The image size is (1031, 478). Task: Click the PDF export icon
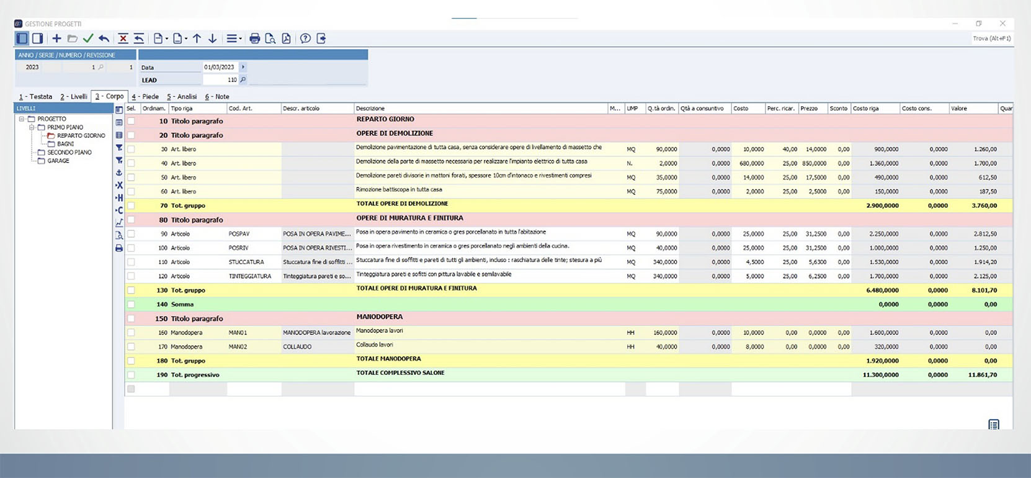(286, 38)
